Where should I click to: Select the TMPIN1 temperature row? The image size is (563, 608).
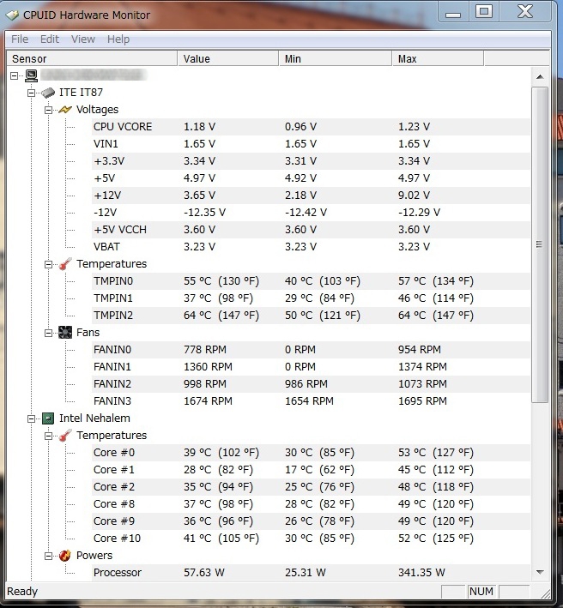(x=311, y=298)
